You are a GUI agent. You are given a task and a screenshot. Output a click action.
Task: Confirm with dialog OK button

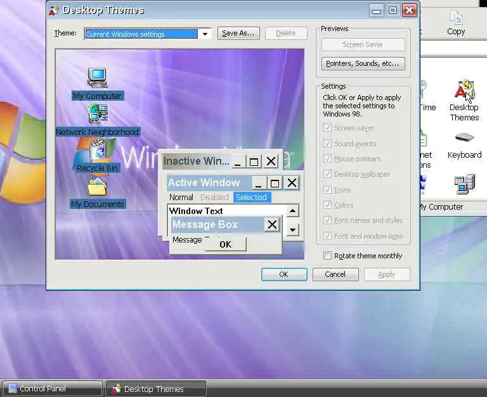pos(284,275)
